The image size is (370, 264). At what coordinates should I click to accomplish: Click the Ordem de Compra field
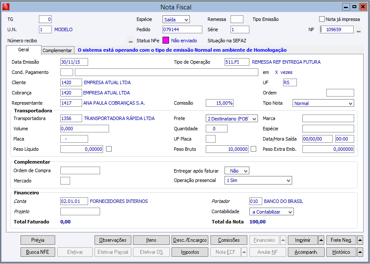tap(80, 170)
